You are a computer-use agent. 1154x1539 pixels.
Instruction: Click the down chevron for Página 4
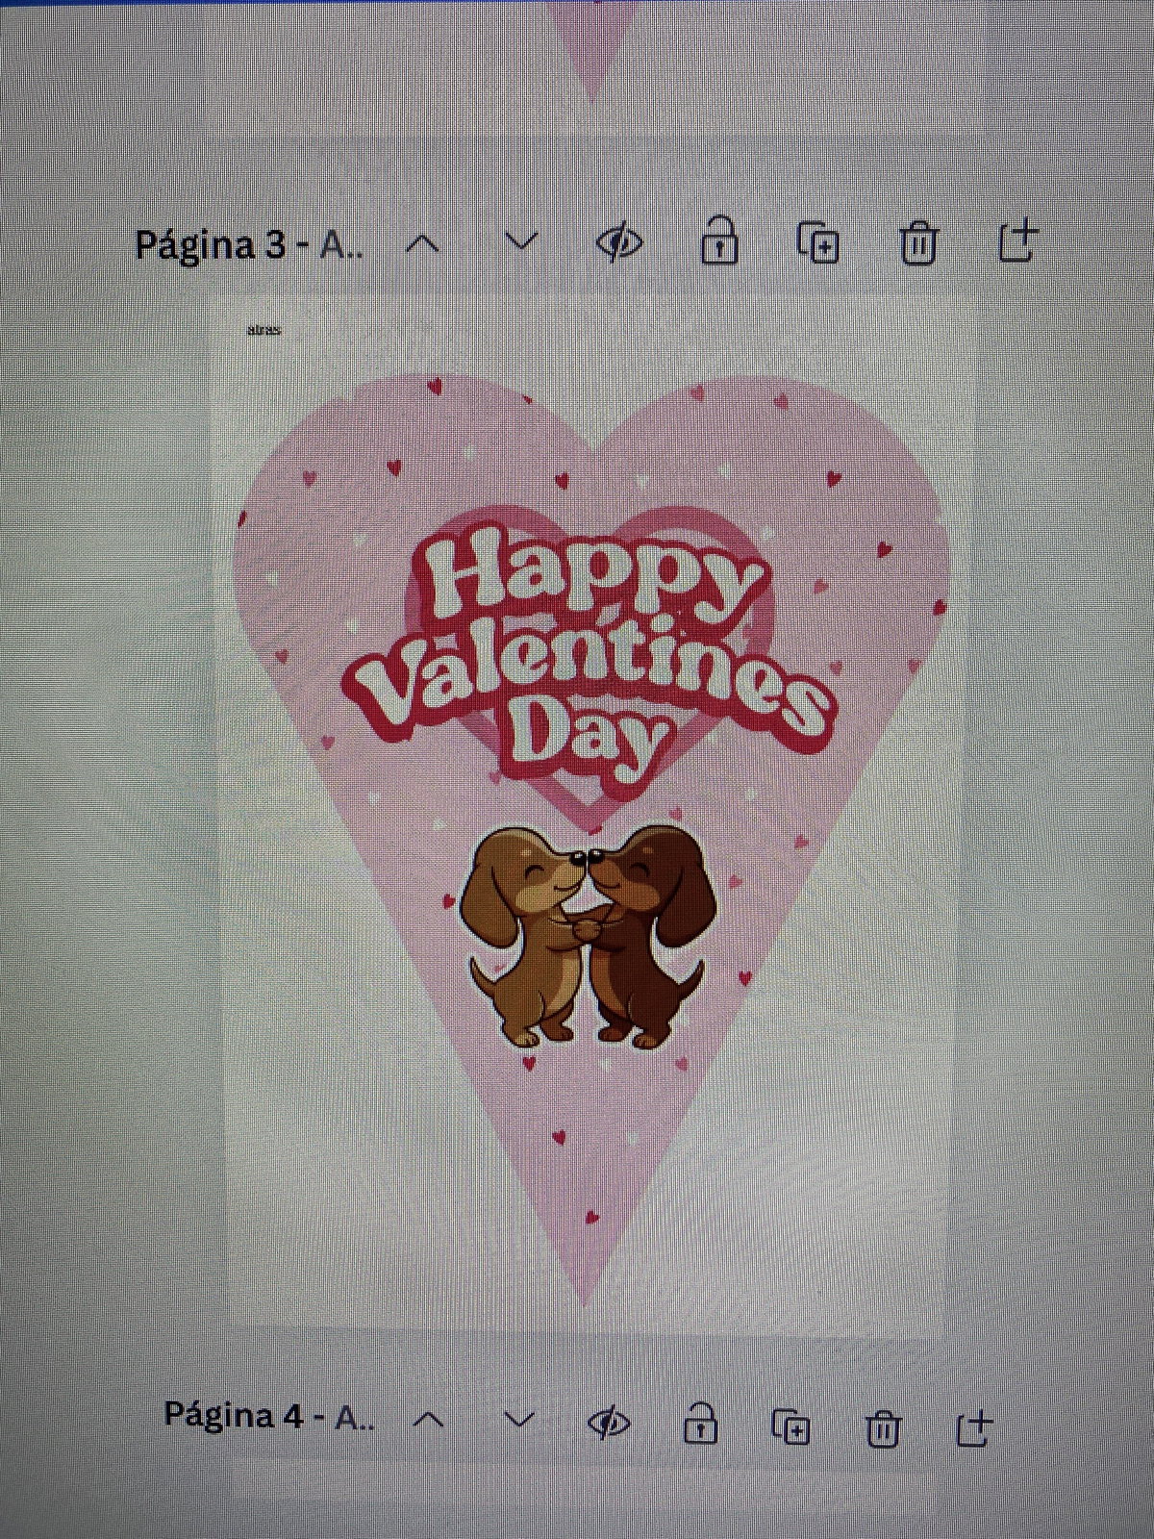coord(519,1420)
